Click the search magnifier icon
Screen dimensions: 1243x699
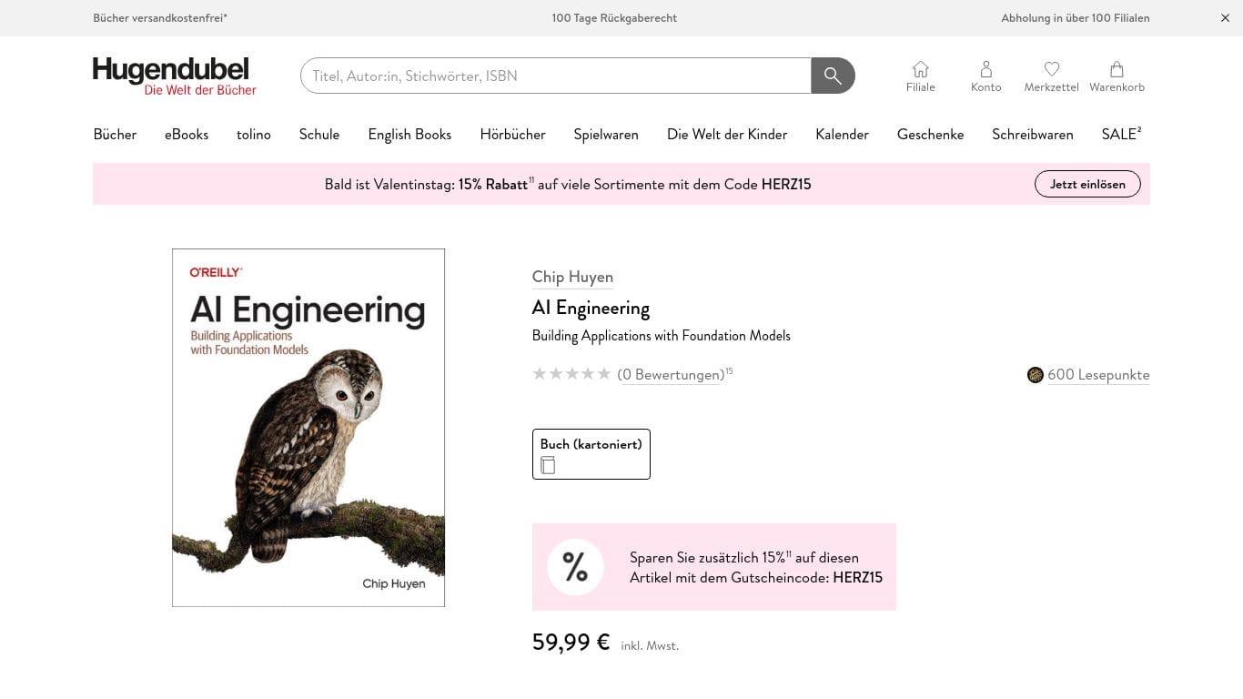click(832, 76)
